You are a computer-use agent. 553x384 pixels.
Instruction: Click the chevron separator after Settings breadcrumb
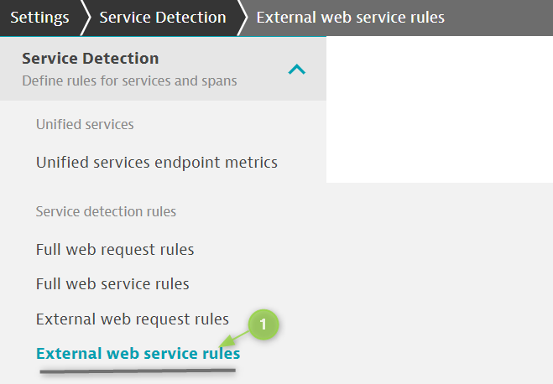click(85, 18)
